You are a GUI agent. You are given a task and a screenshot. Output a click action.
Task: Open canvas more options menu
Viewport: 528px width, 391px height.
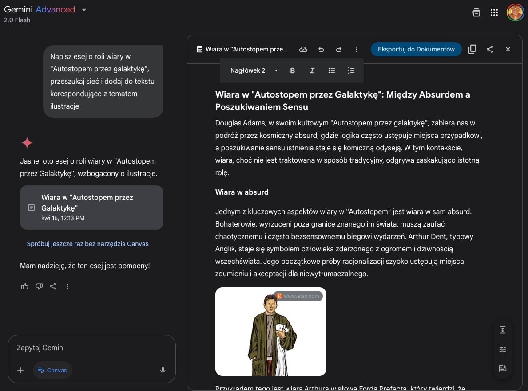point(356,49)
